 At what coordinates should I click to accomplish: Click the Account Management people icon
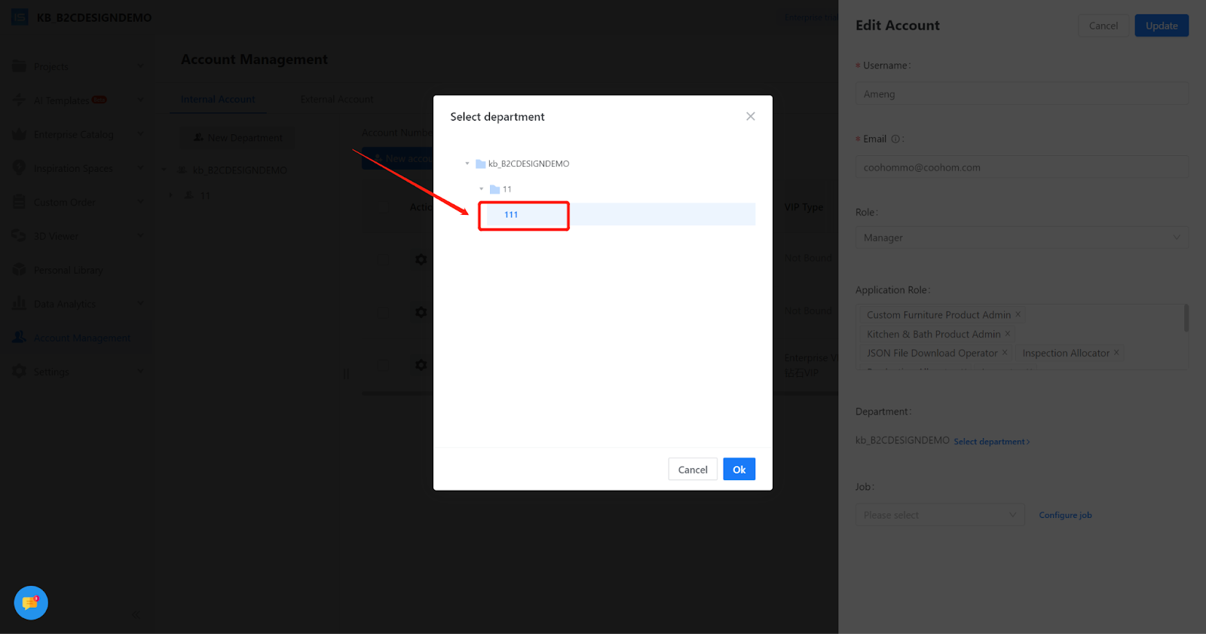[x=20, y=338]
